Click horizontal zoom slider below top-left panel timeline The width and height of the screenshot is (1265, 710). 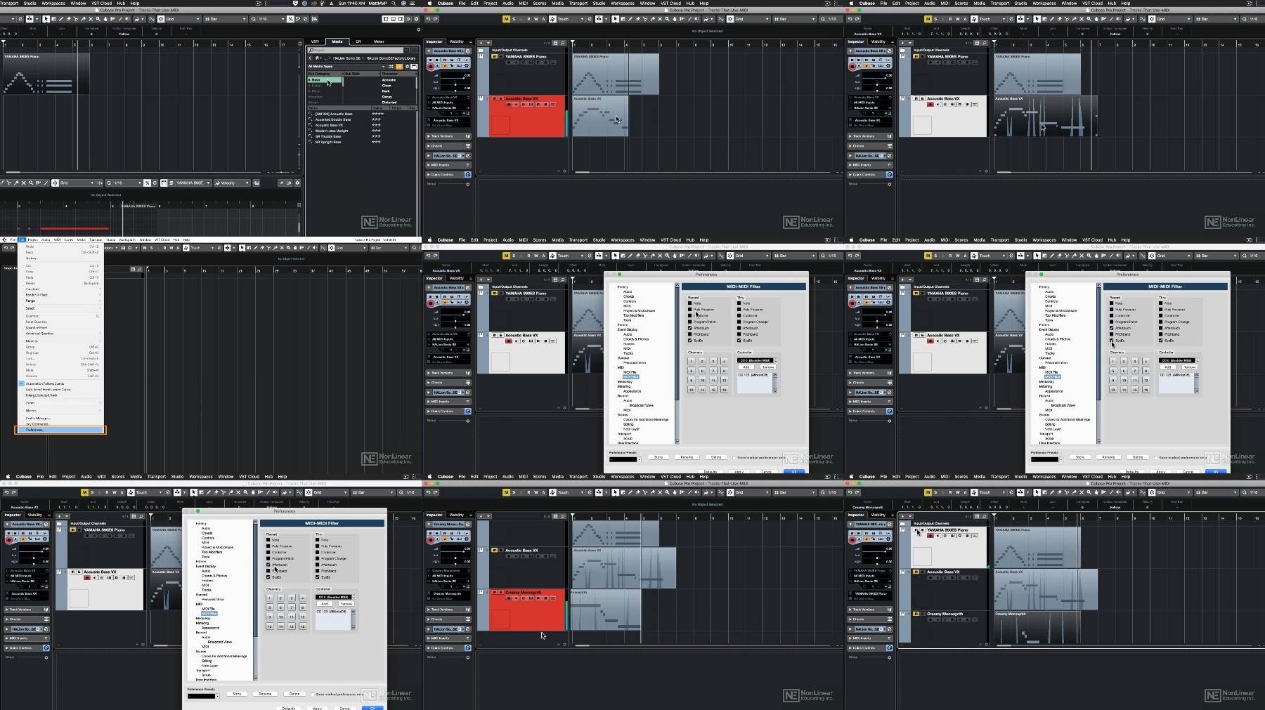pos(281,172)
